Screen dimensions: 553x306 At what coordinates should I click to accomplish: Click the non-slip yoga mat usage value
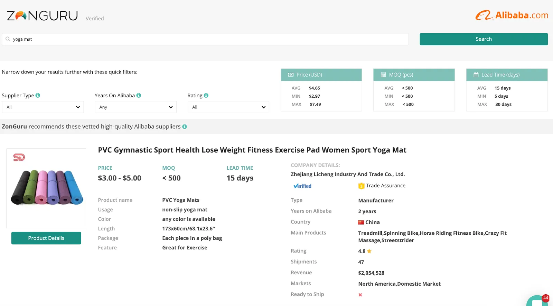(x=185, y=210)
